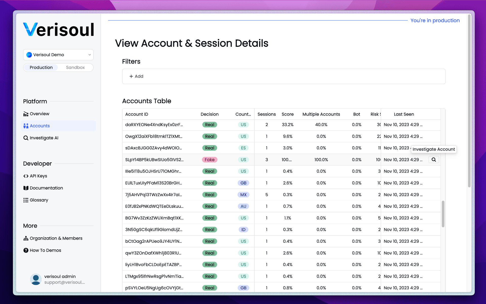486x304 pixels.
Task: Go to Accounts page
Action: 58,126
